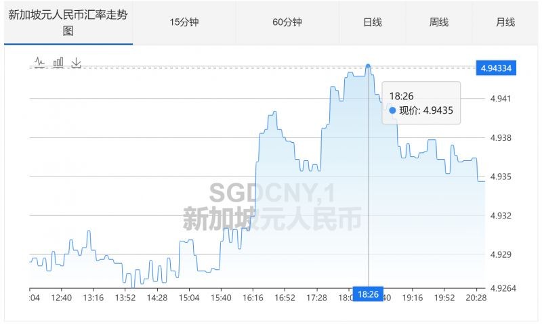Screen dimensions: 542x324
Task: Click the 14:28 time axis label
Action: pyautogui.click(x=157, y=298)
